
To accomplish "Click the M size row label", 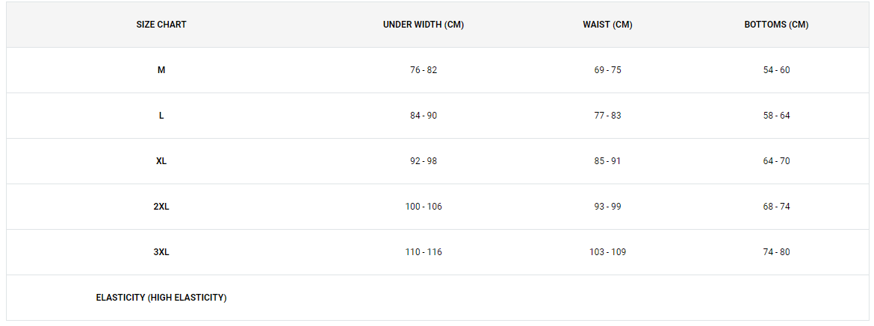I will [161, 70].
